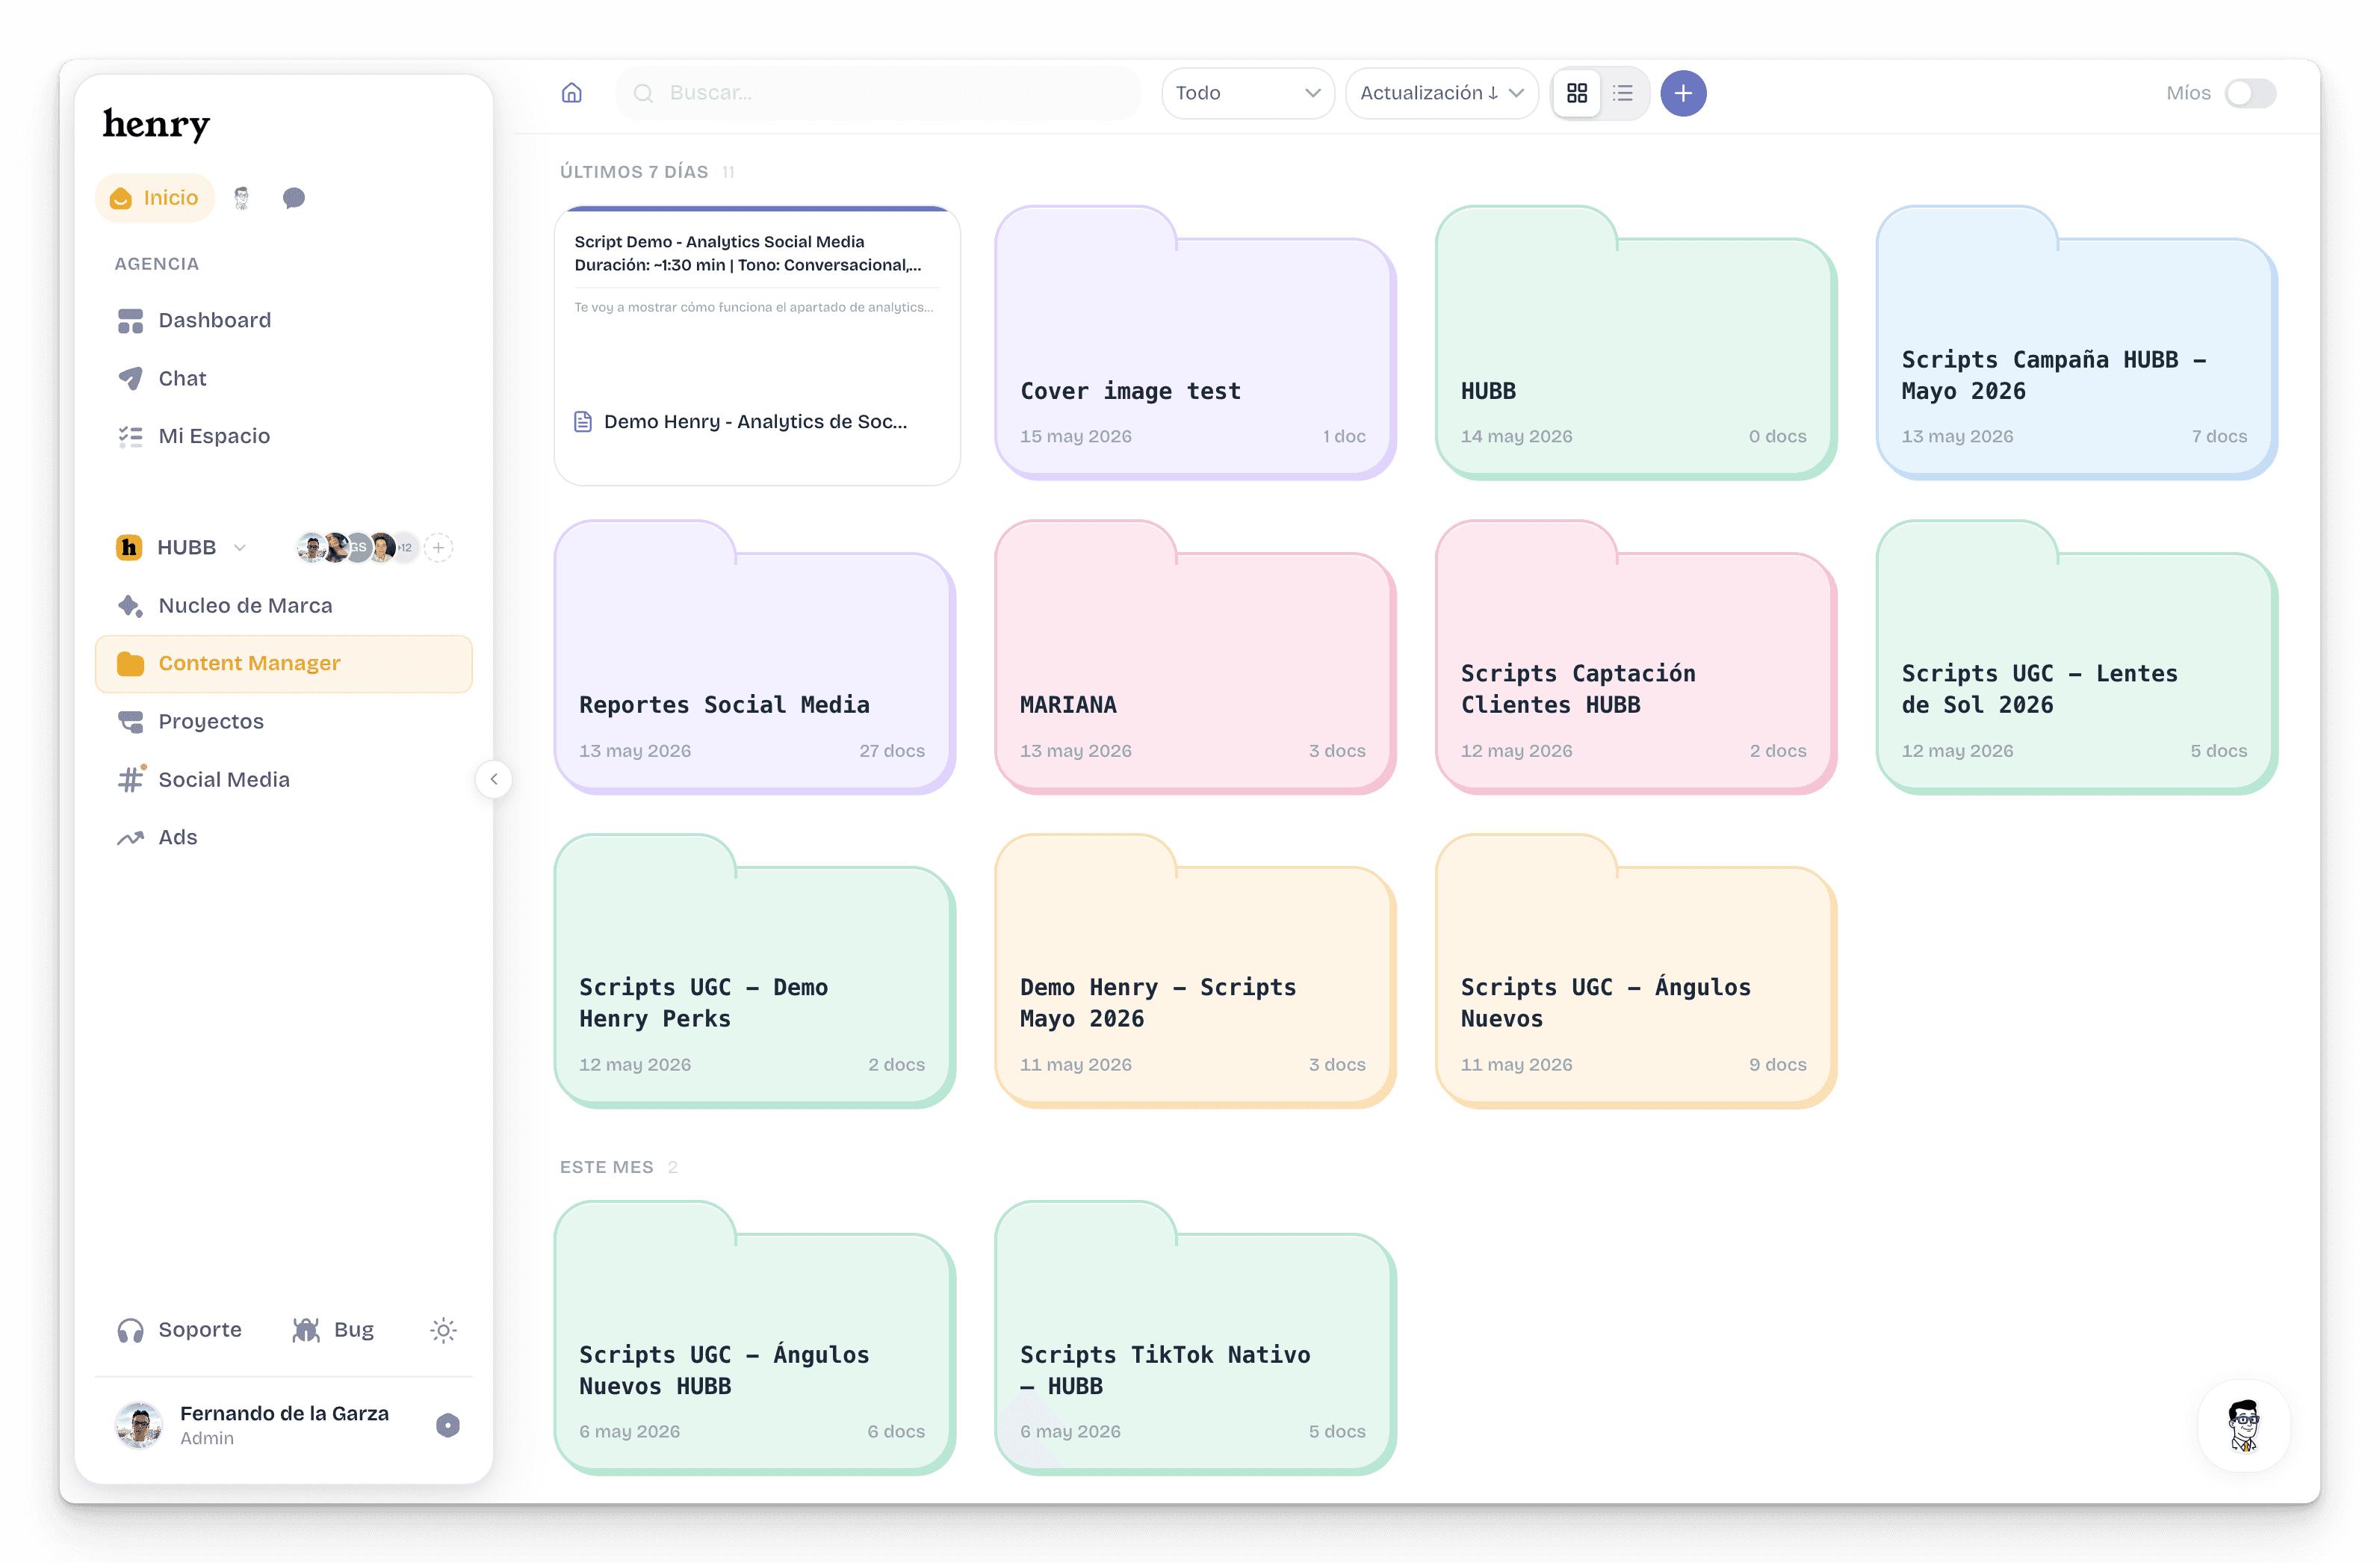Open Scripts UGC Demo Henry Perks folder
Screen dimensions: 2380x1563
tap(754, 971)
